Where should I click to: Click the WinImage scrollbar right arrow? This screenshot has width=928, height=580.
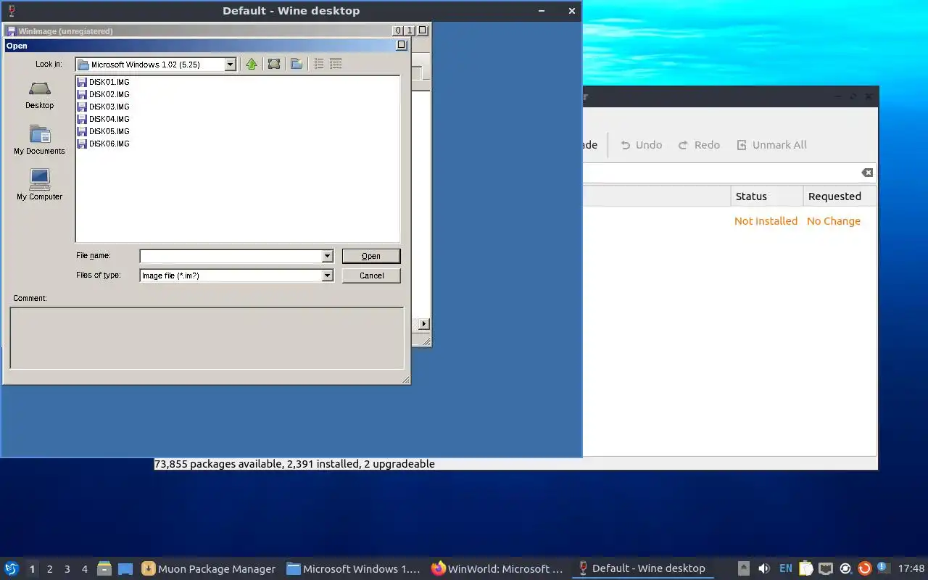tap(424, 324)
